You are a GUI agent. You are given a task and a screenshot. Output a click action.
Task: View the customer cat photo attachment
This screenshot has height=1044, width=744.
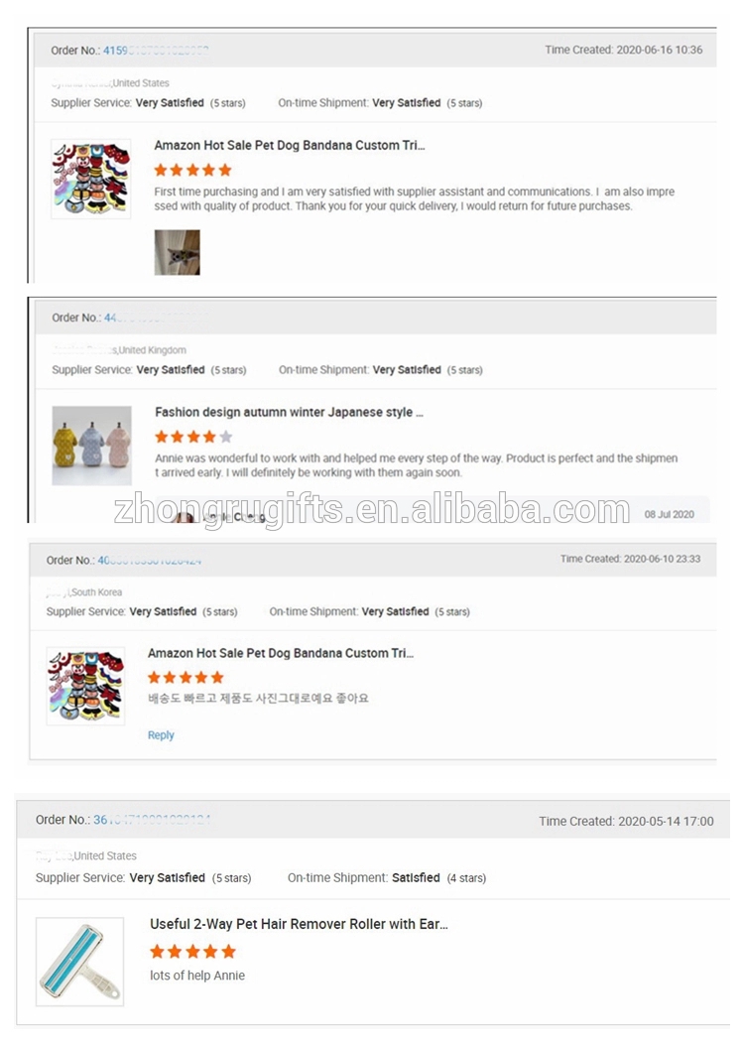pos(177,252)
